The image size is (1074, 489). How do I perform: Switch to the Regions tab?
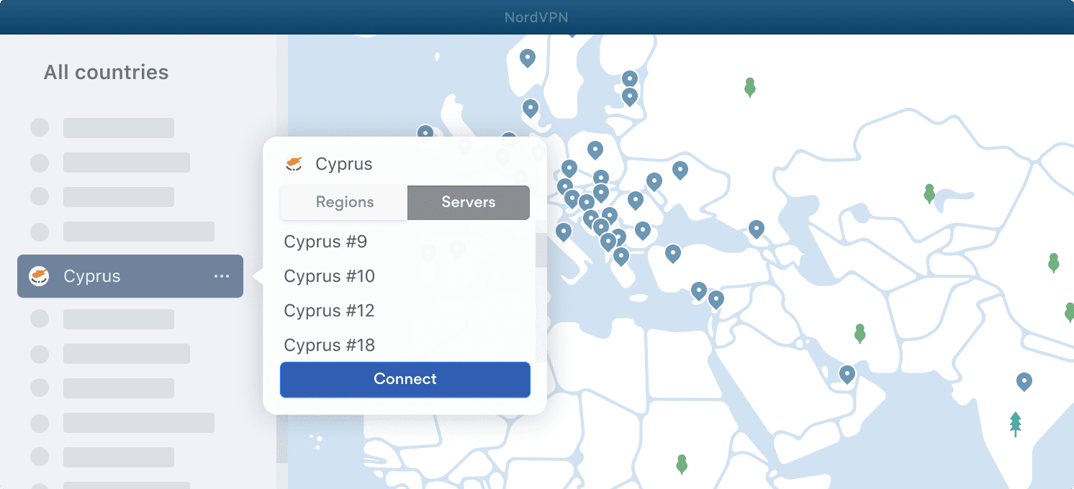point(343,202)
